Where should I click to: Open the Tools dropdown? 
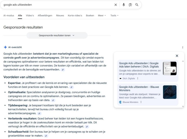coord(114,16)
